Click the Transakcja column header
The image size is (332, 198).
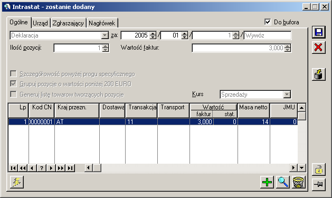(x=141, y=110)
